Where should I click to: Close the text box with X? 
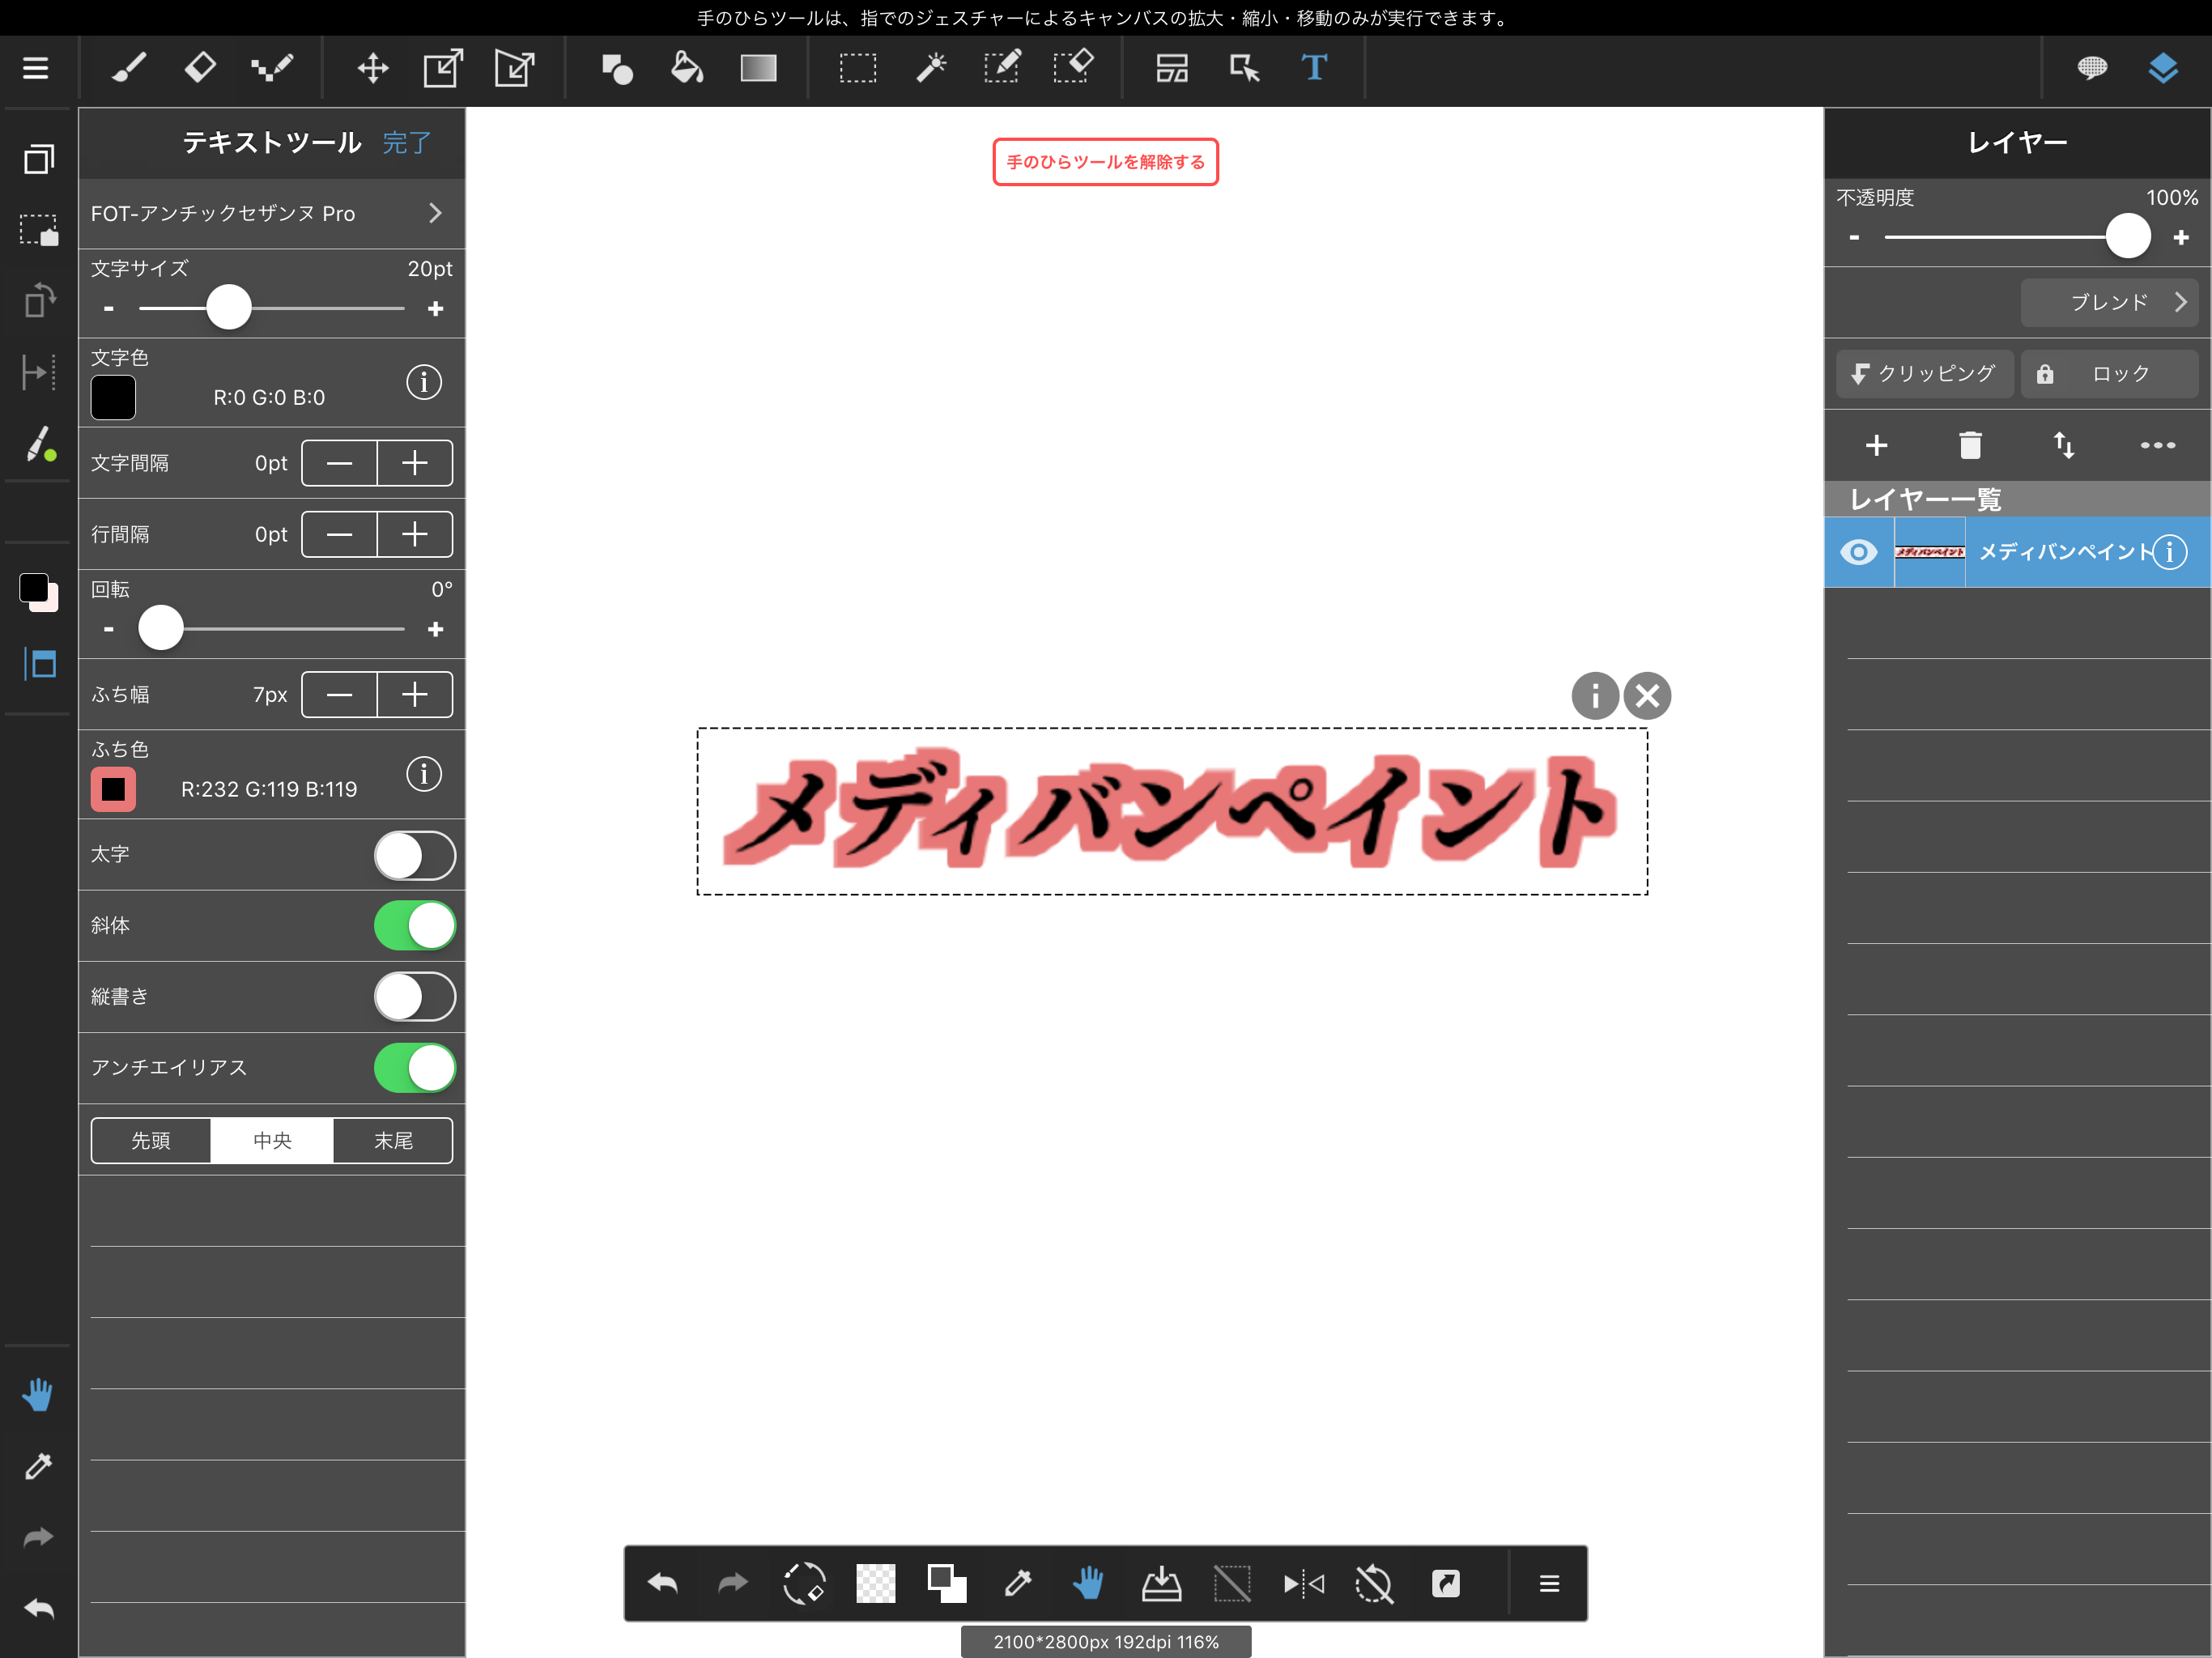[x=1647, y=696]
